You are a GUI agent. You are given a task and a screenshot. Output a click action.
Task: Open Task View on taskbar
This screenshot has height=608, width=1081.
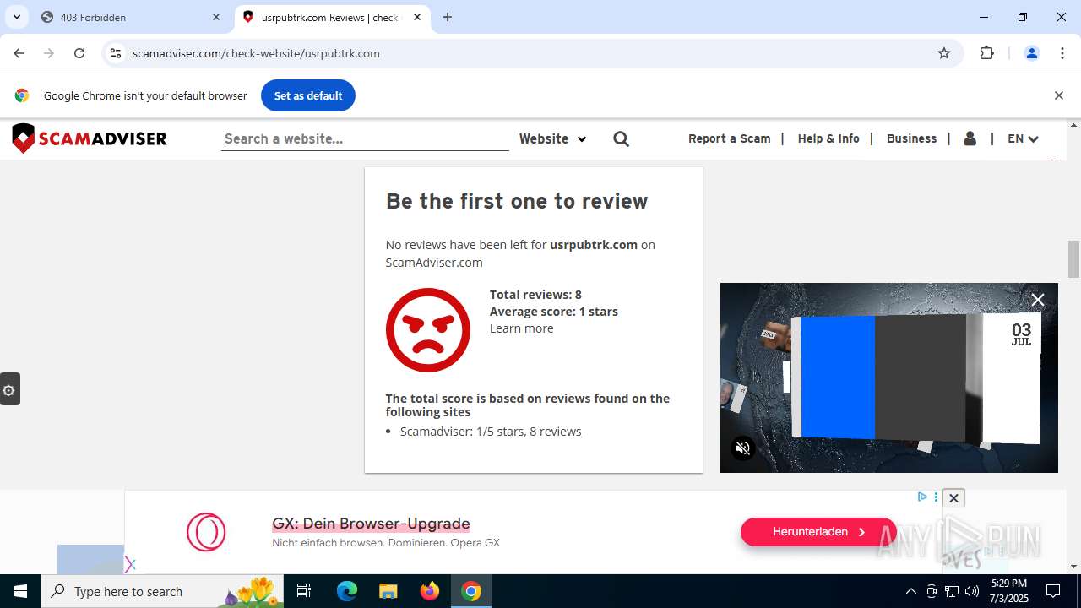304,591
